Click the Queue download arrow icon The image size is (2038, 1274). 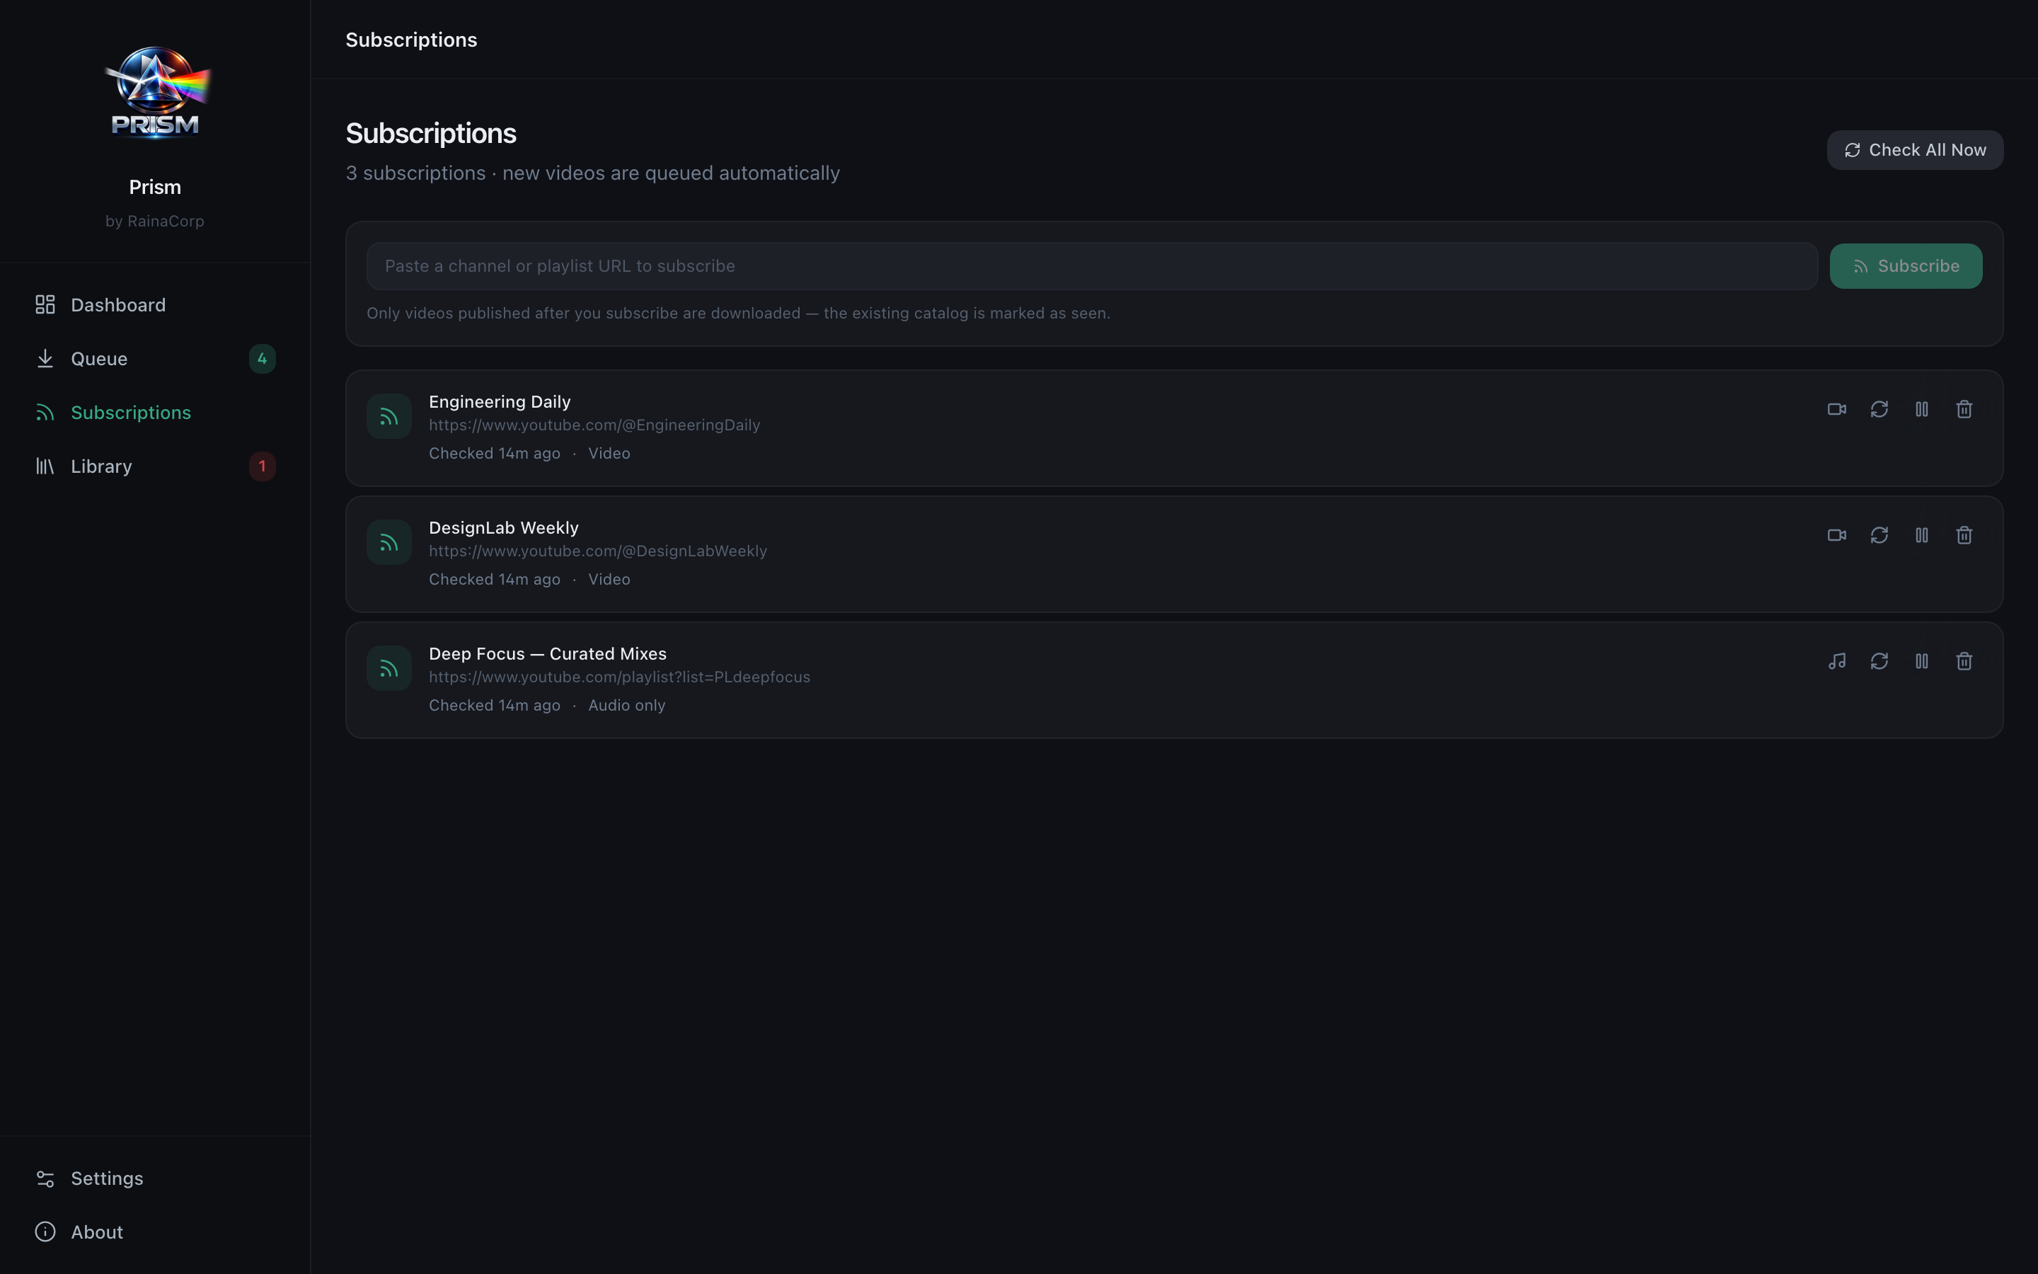[45, 359]
